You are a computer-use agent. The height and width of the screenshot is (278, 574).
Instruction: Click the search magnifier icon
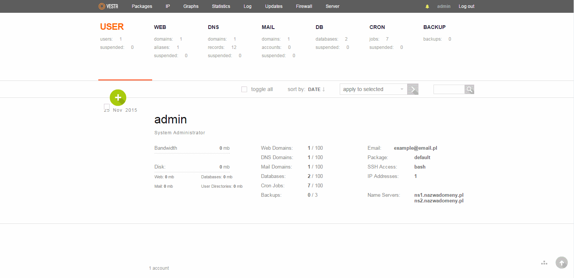469,89
